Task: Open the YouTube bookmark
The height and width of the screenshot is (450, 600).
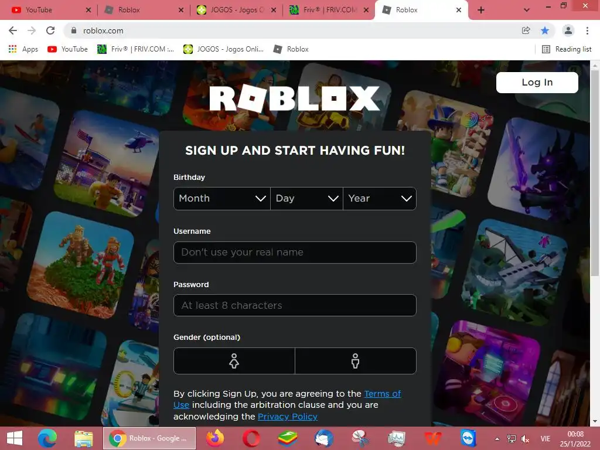Action: 68,49
